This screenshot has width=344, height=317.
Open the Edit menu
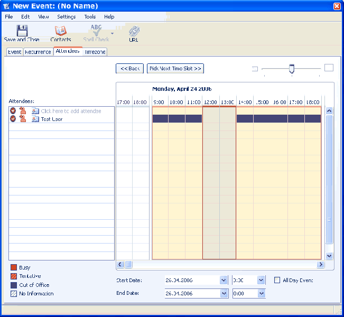coord(25,17)
